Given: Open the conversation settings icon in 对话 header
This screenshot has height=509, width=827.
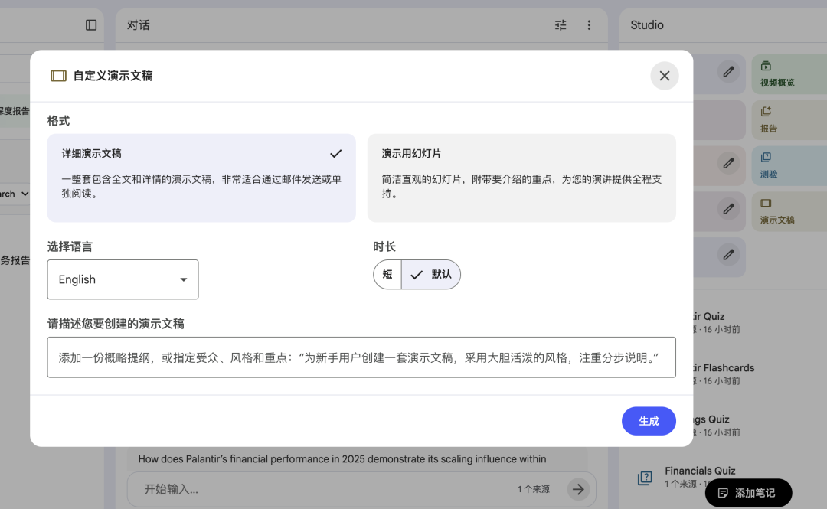Looking at the screenshot, I should pos(560,24).
